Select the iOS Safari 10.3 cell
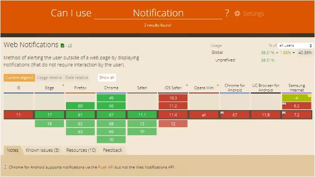Screen dimensions: 315x177 (x=173, y=98)
